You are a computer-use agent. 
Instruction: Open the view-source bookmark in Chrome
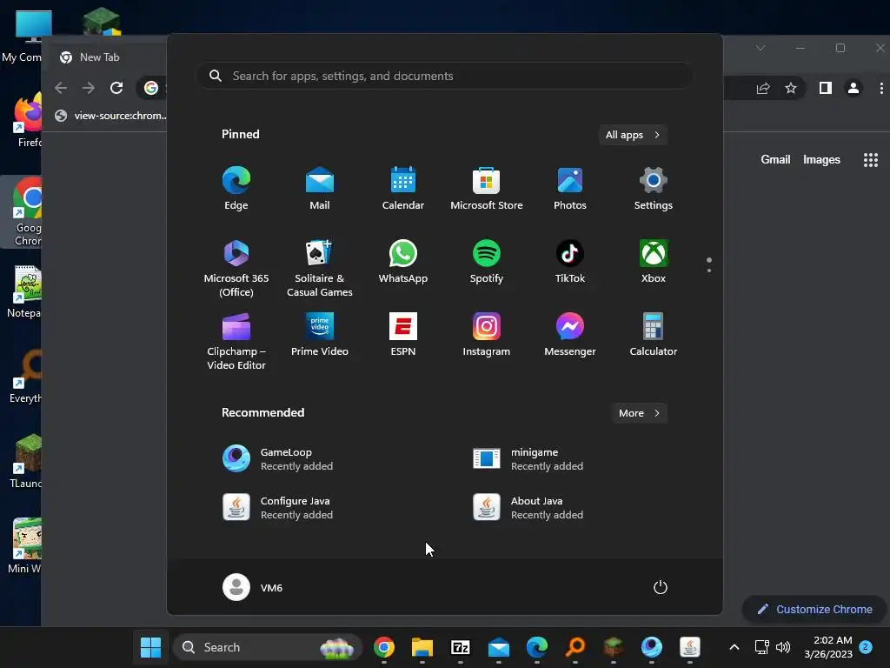[110, 116]
